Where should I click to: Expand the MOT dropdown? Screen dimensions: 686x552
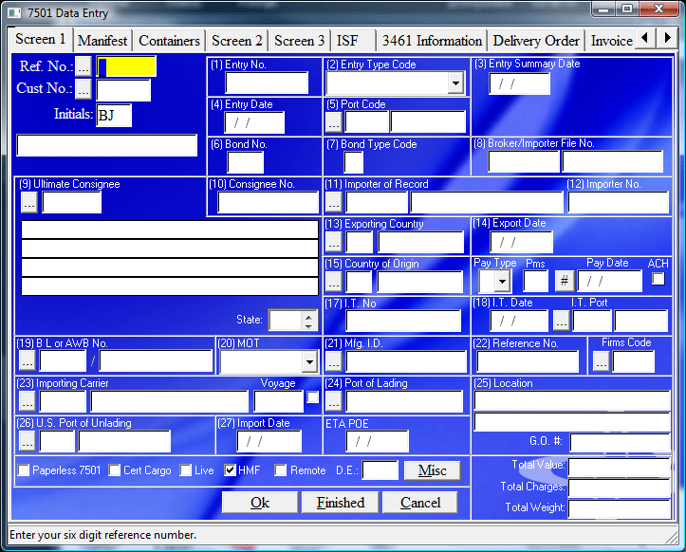(x=309, y=361)
